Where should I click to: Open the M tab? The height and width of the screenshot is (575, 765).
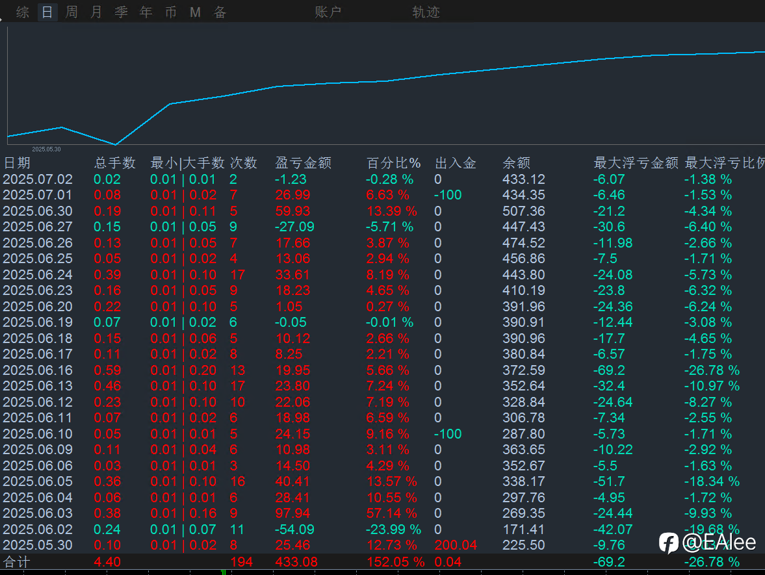coord(195,12)
